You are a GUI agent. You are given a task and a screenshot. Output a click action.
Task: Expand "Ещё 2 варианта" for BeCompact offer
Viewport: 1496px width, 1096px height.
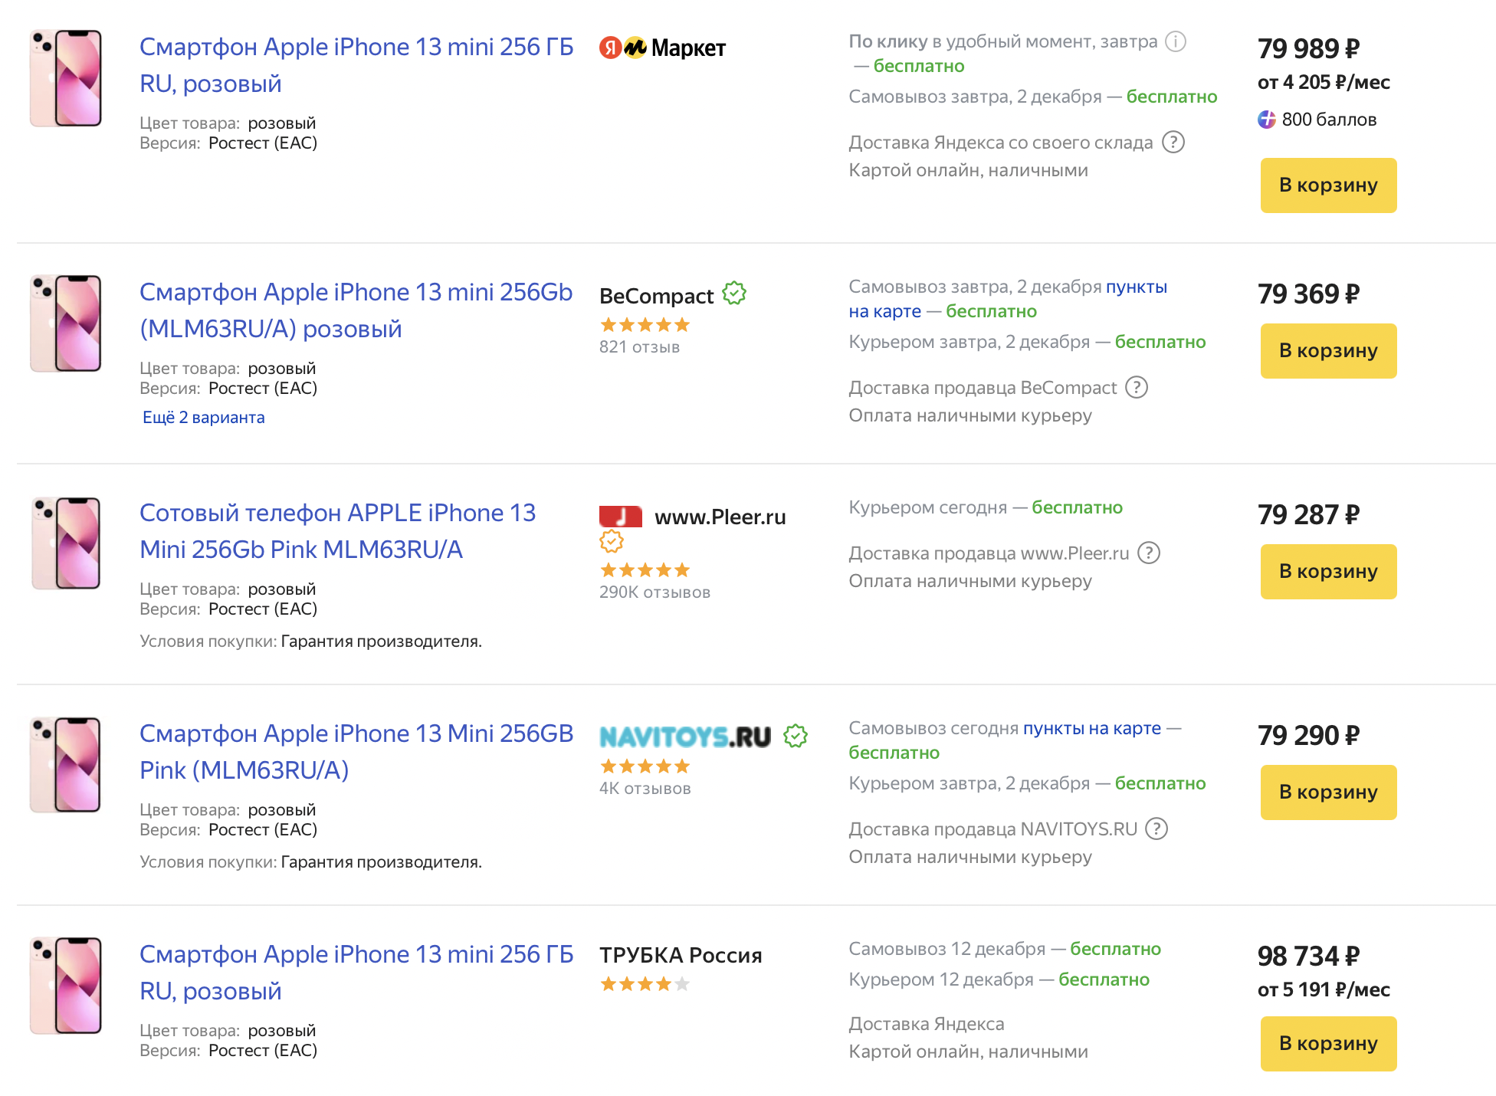(204, 418)
